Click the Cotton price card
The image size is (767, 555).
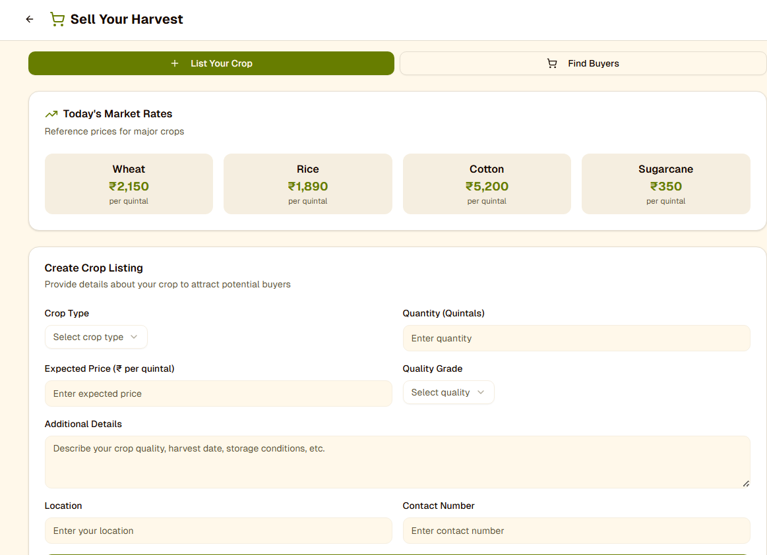[487, 184]
